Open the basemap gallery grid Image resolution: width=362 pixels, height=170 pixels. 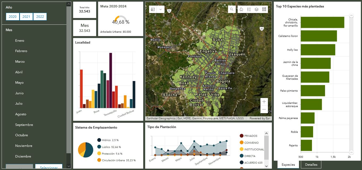point(264,9)
